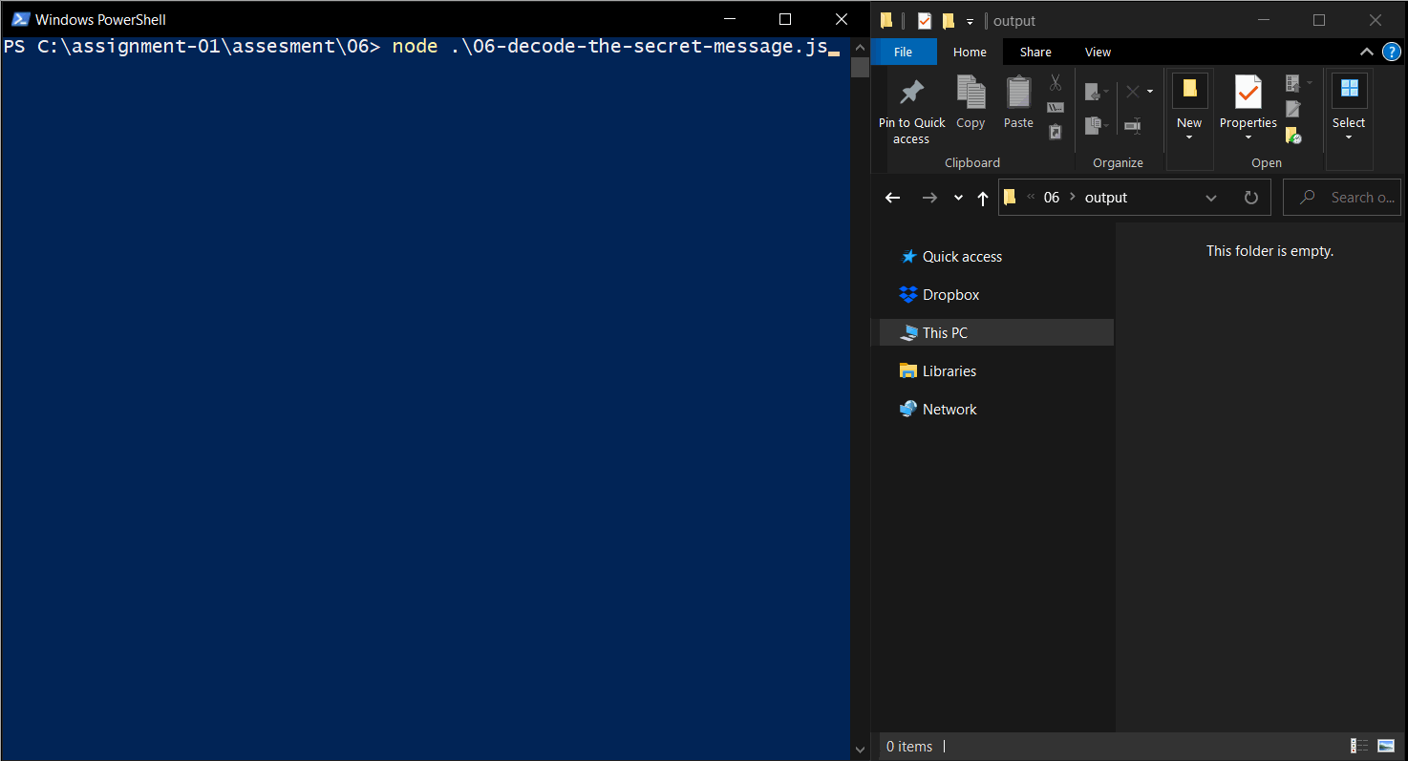Open the address bar previous locations dropdown

1211,198
